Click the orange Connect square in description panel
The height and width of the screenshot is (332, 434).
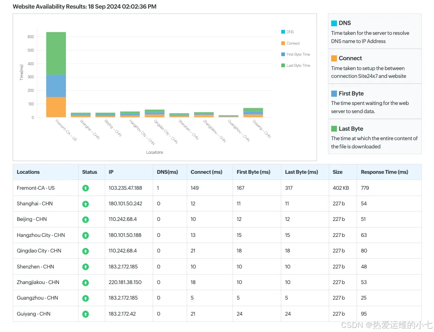[x=334, y=58]
